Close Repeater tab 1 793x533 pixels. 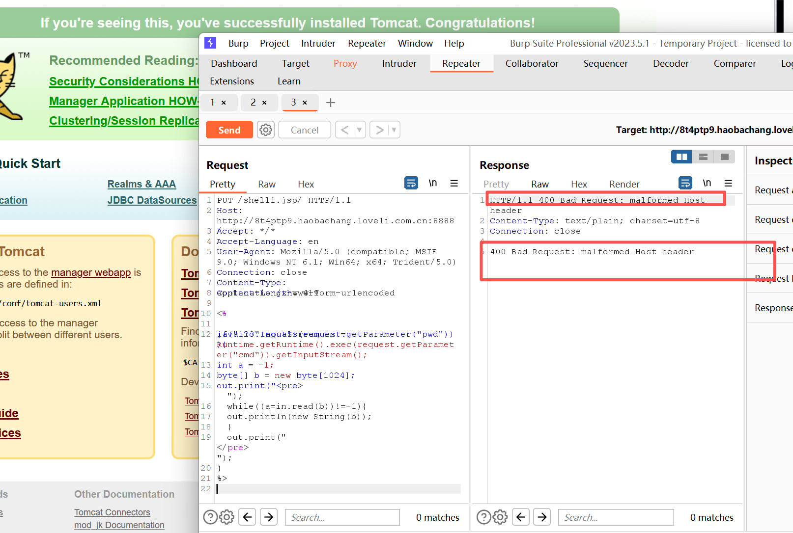(x=224, y=103)
